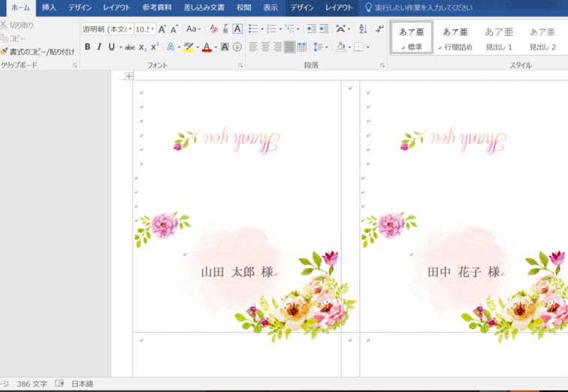Apply the 見出し 1 style

(x=499, y=38)
